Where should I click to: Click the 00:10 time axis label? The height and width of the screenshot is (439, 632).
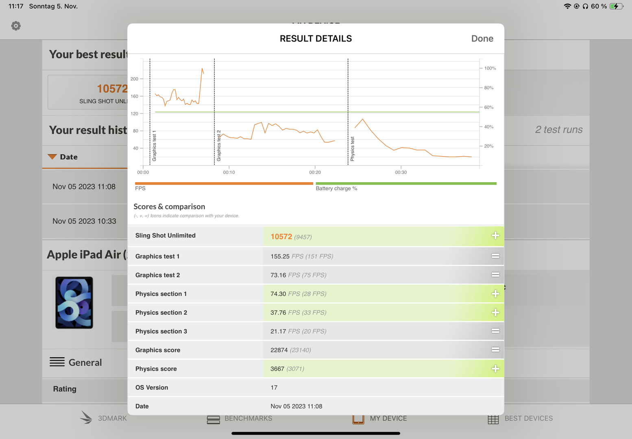pos(229,172)
